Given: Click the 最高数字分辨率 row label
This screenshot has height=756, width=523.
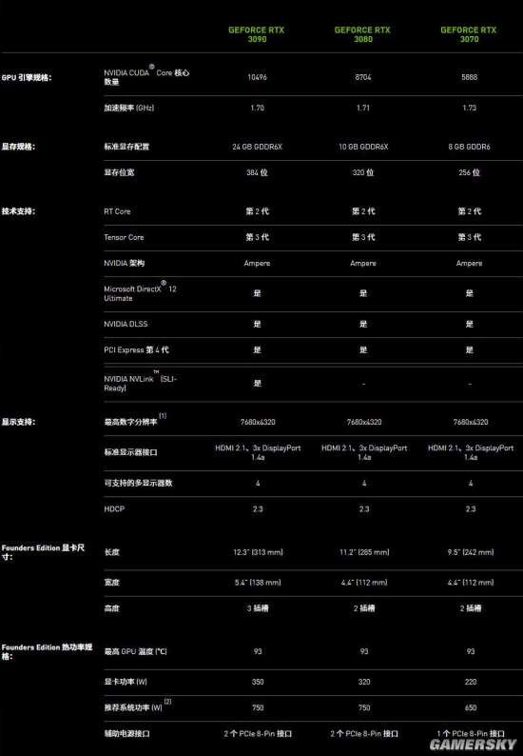Looking at the screenshot, I should pos(135,421).
